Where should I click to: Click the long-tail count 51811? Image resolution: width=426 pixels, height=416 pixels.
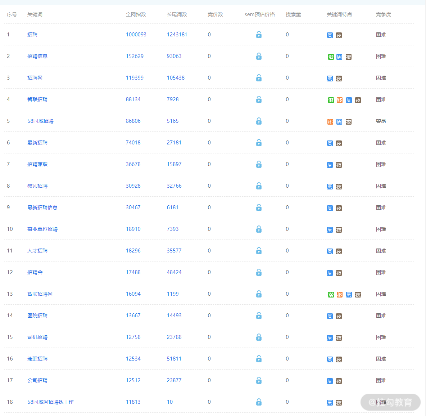tap(174, 359)
